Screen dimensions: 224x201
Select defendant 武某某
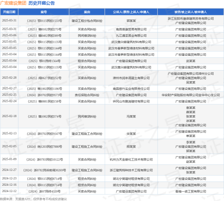click(x=190, y=61)
